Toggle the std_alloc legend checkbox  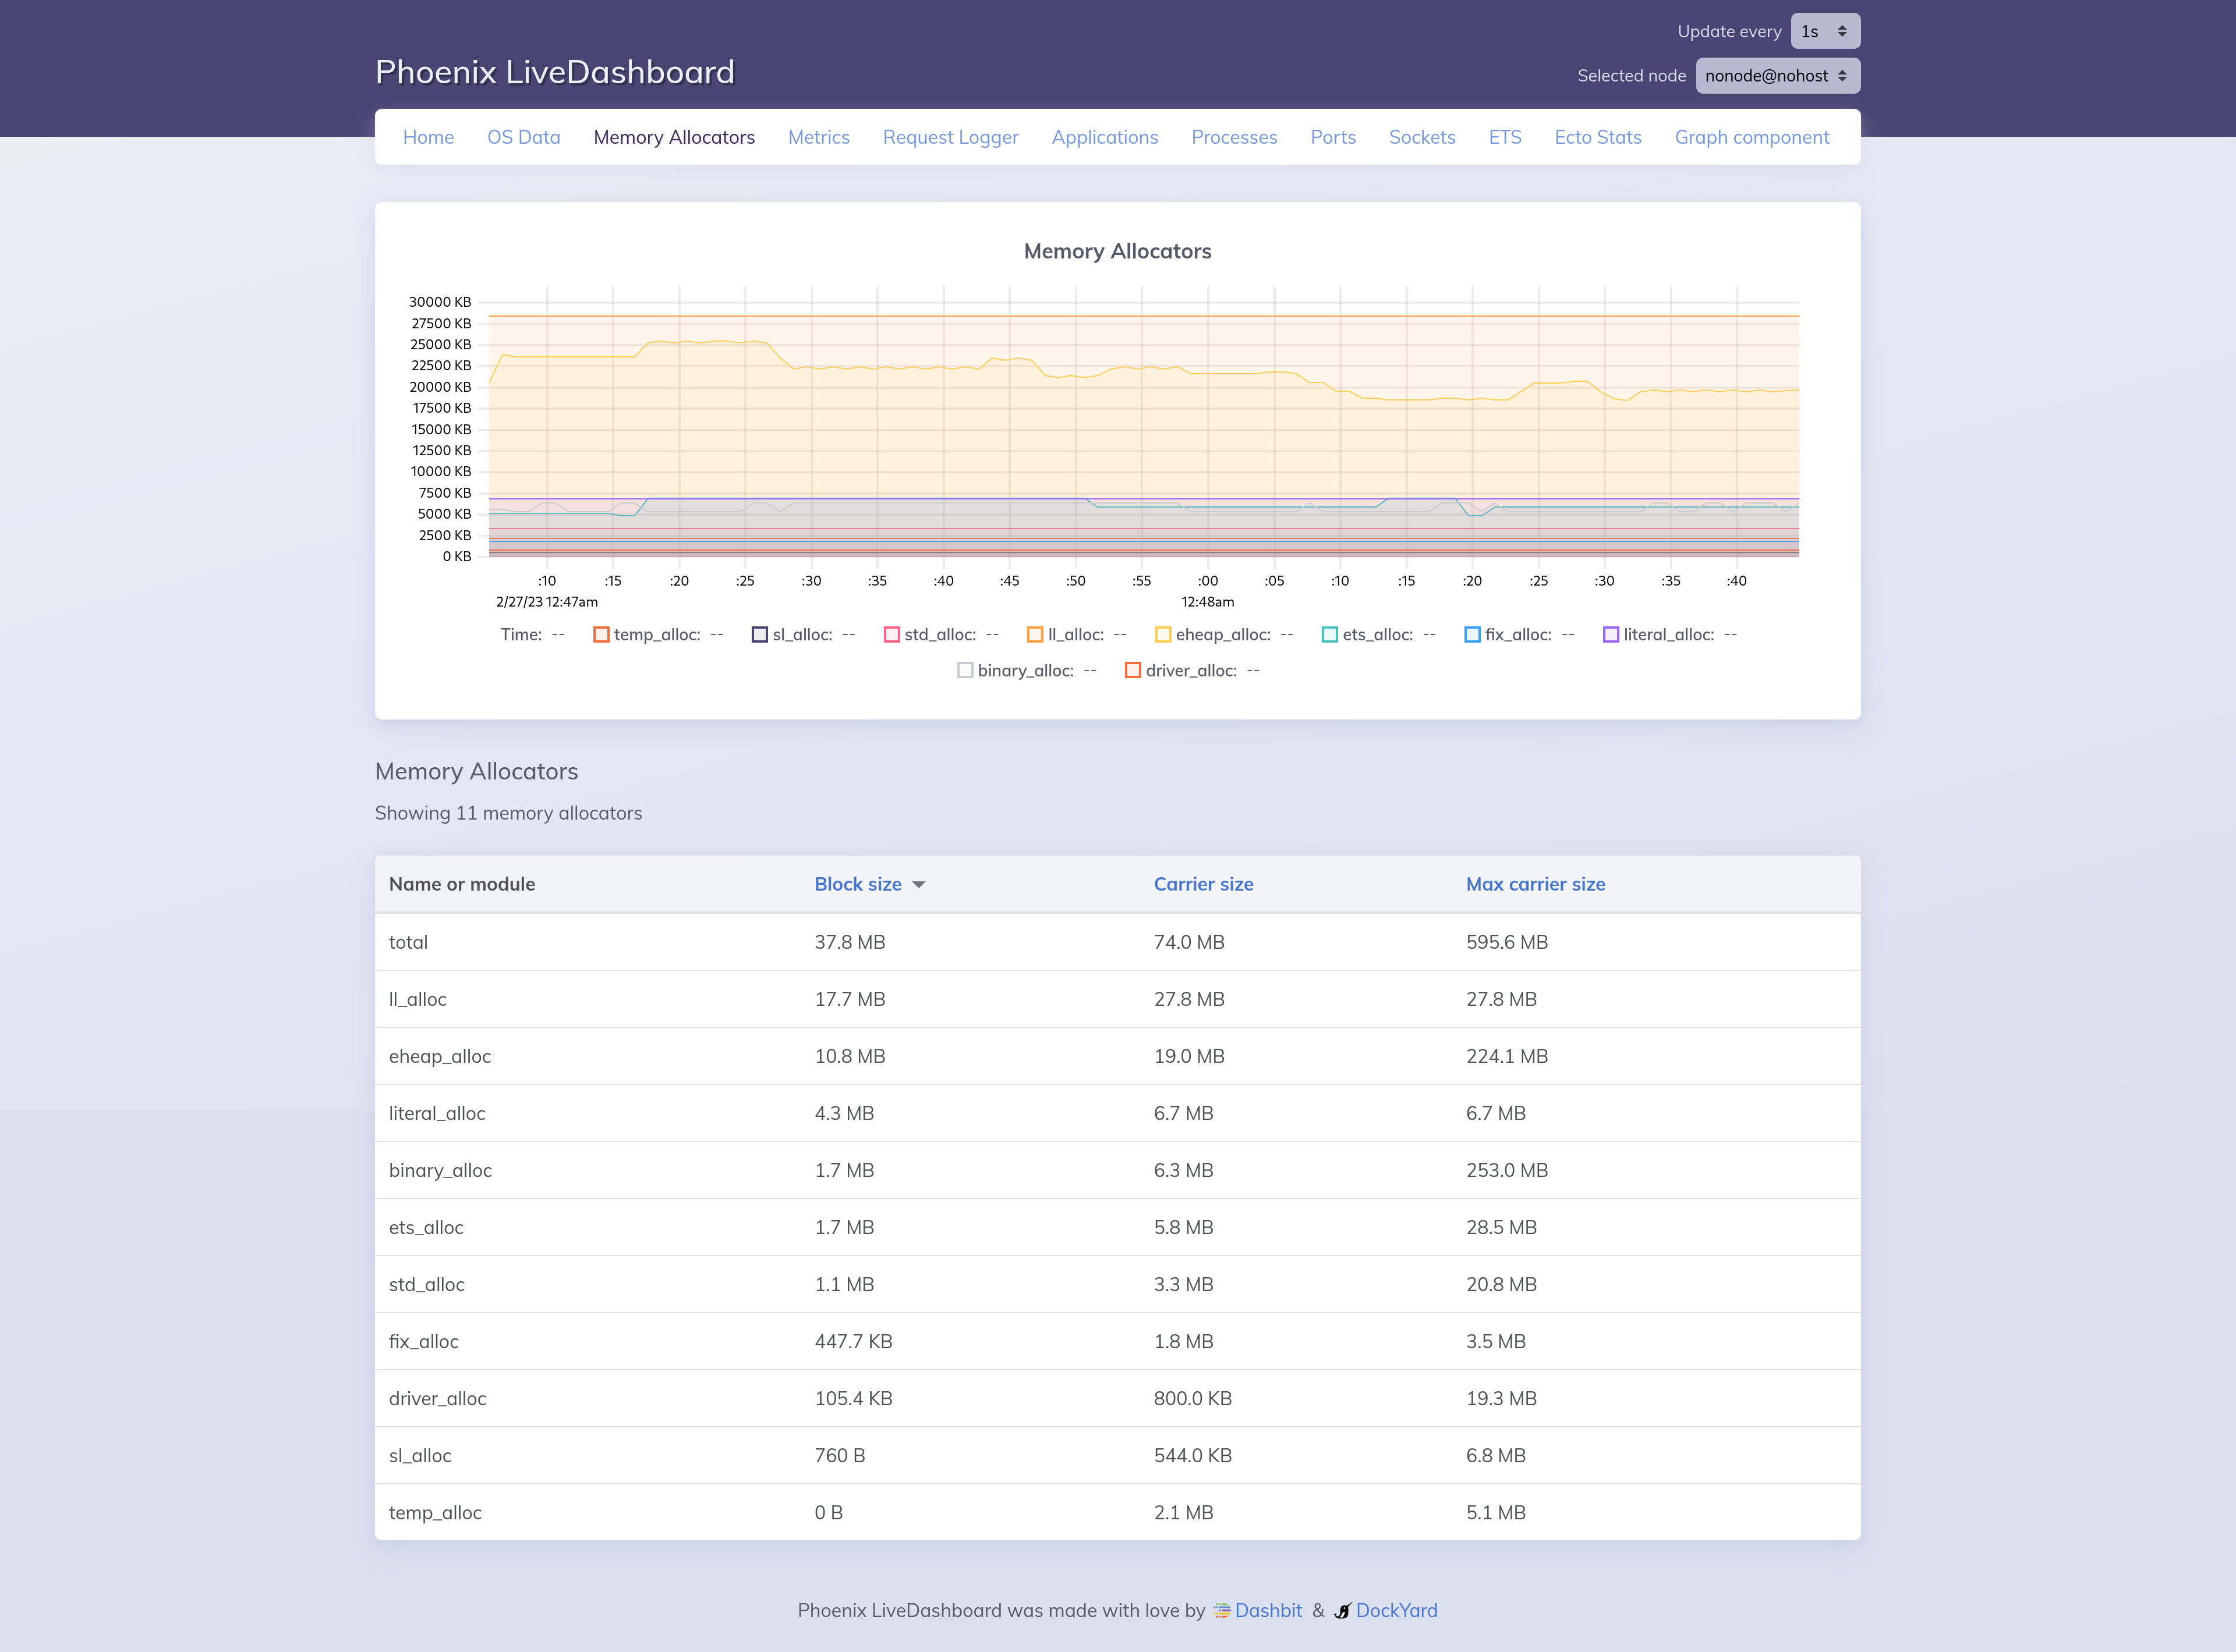[x=889, y=634]
